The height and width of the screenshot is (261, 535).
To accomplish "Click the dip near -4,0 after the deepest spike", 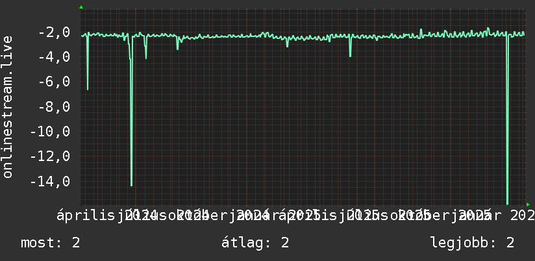I will pyautogui.click(x=145, y=47).
